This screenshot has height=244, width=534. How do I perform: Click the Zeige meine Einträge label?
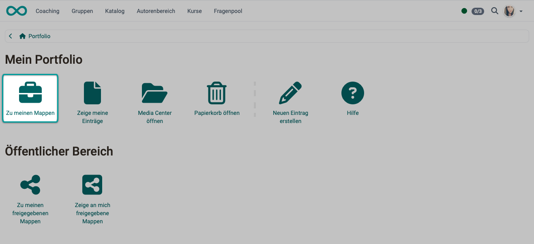point(92,117)
